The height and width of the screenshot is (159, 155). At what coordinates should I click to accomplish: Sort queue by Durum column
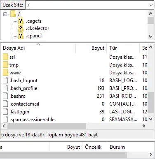click(117, 147)
